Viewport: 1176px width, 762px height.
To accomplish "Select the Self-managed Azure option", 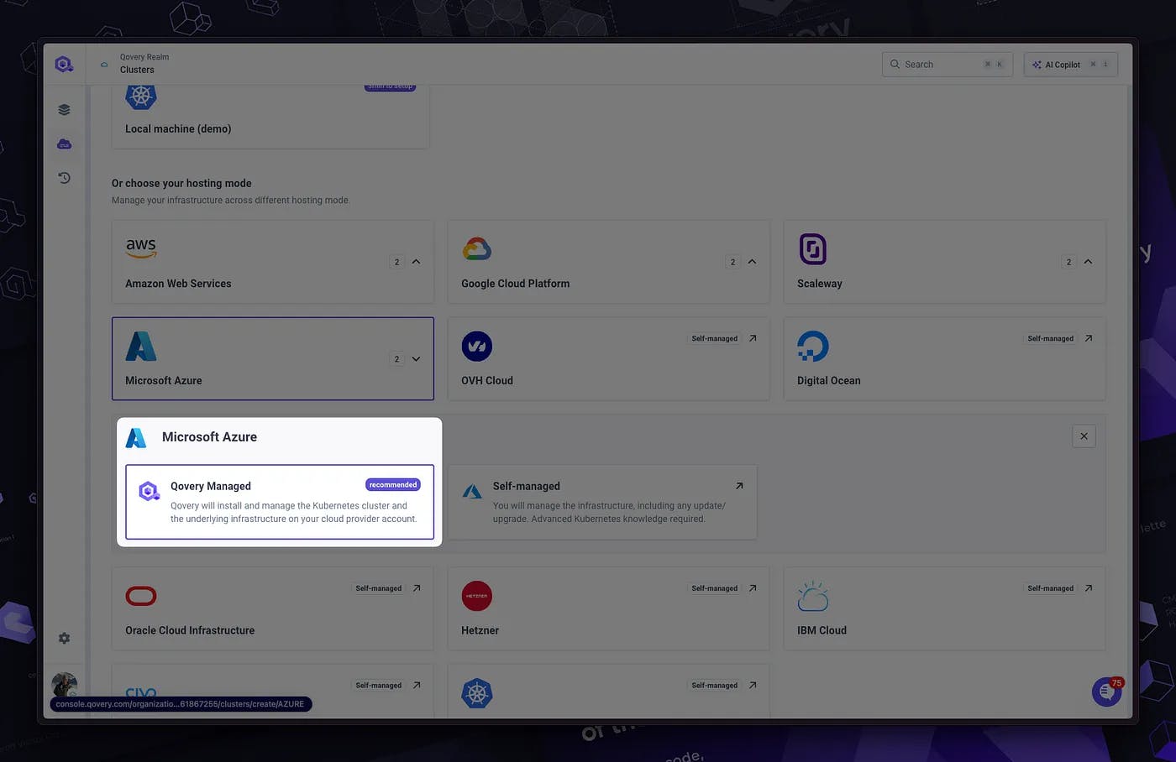I will pos(602,502).
